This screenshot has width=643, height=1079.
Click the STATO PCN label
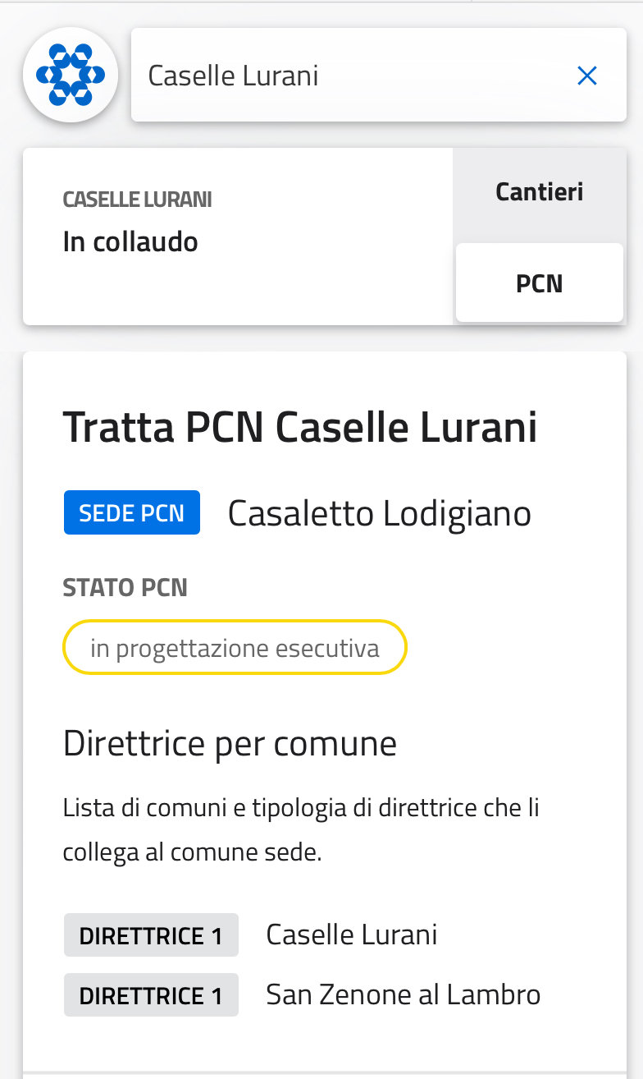(x=125, y=588)
